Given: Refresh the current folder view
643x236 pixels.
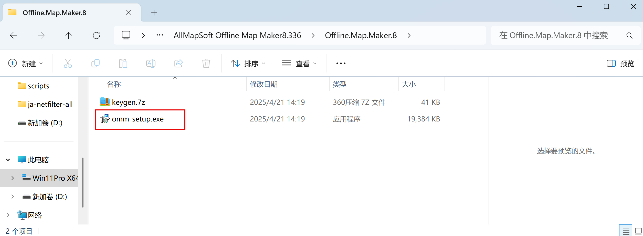Looking at the screenshot, I should point(96,35).
